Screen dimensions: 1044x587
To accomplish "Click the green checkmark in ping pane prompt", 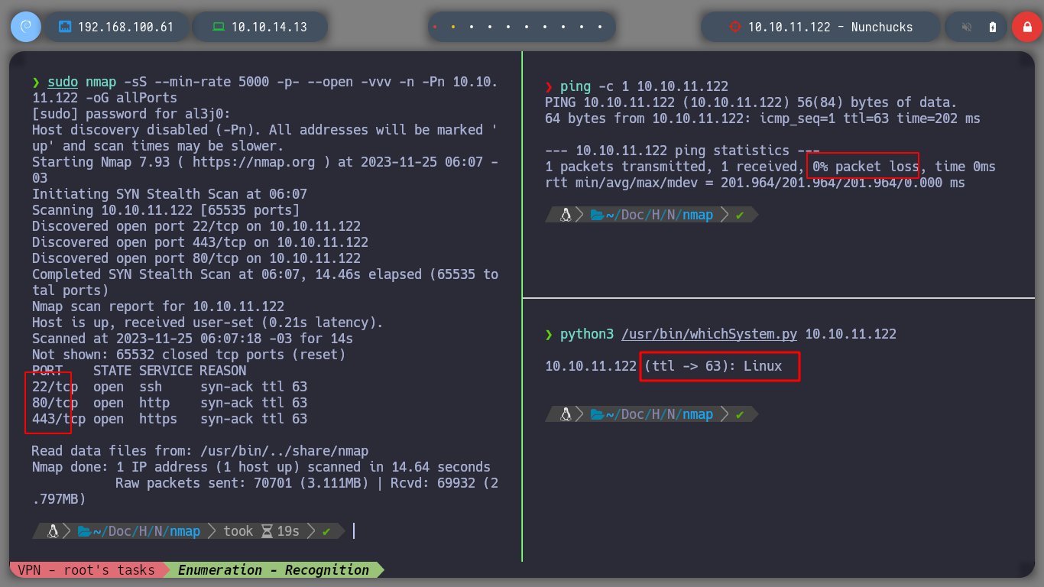I will [x=739, y=215].
